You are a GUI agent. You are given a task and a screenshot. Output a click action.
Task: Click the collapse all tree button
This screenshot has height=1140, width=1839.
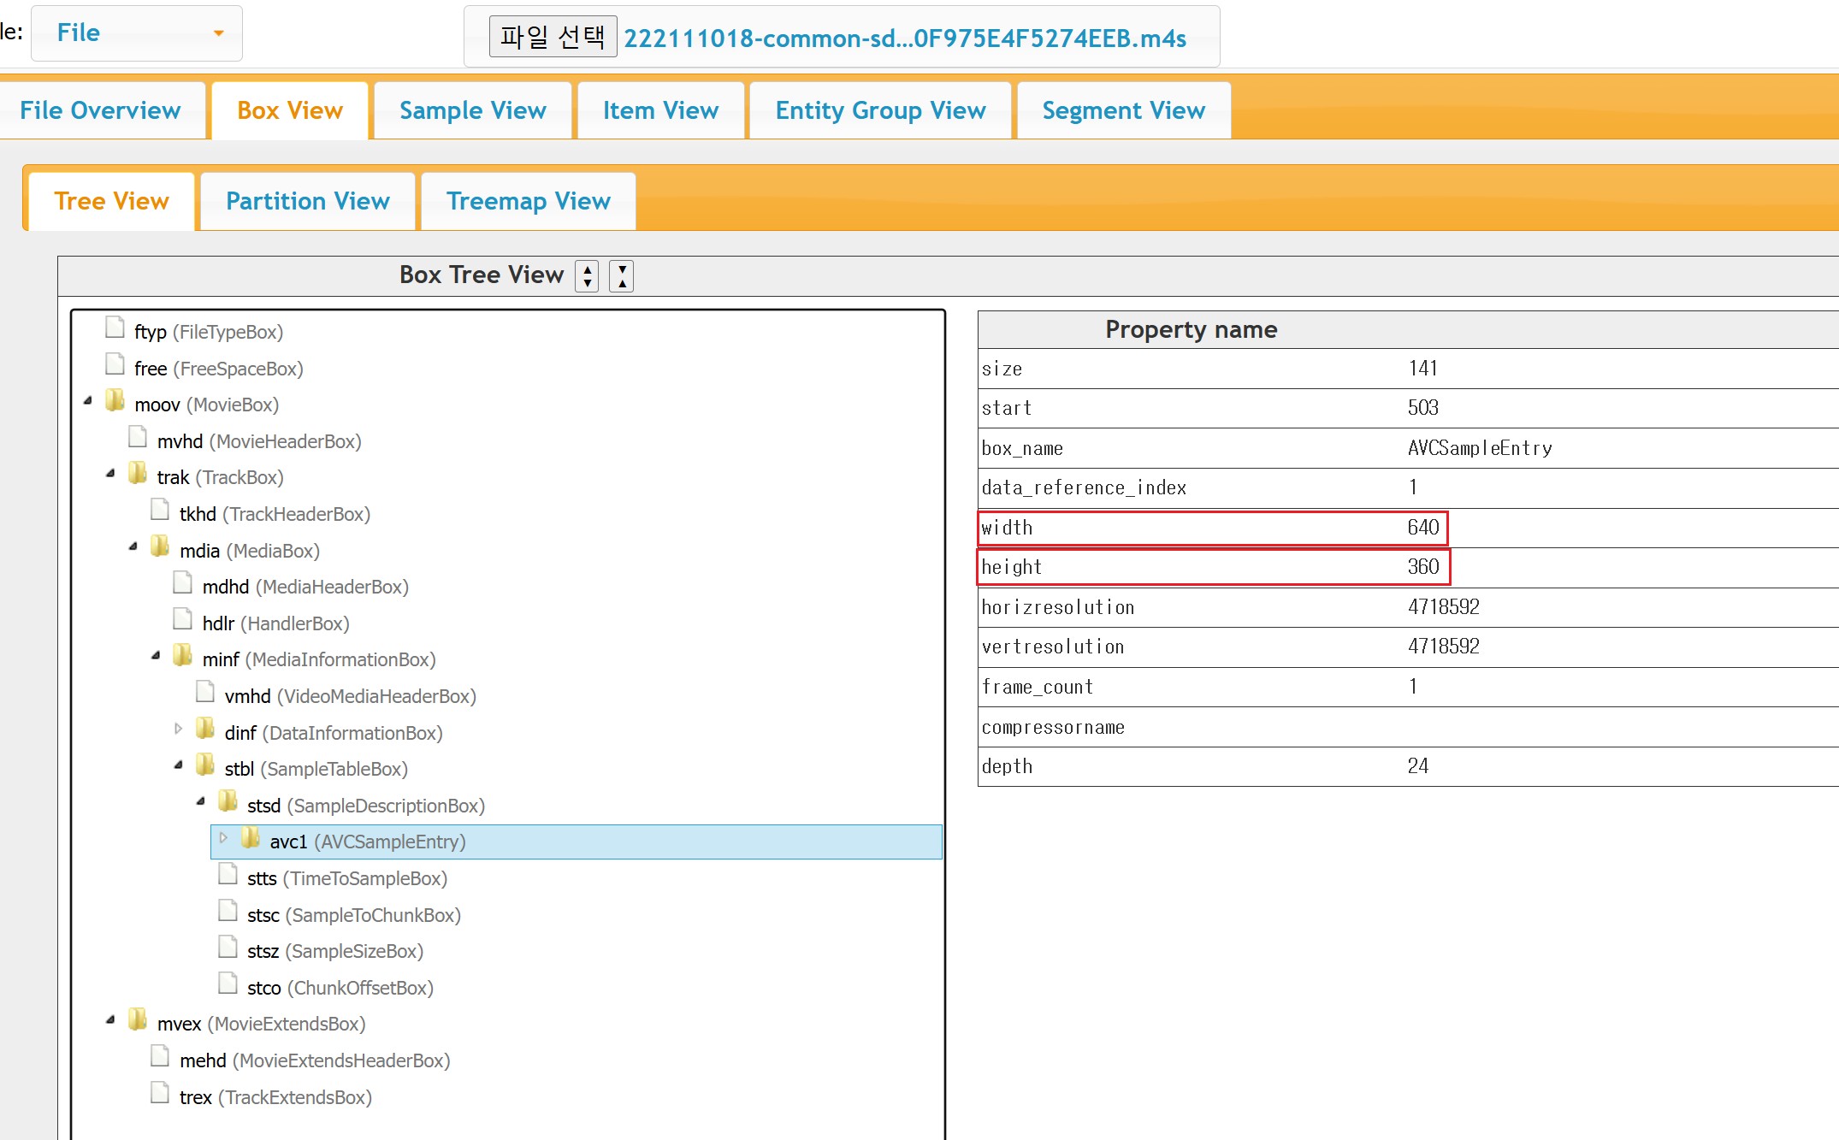[622, 276]
